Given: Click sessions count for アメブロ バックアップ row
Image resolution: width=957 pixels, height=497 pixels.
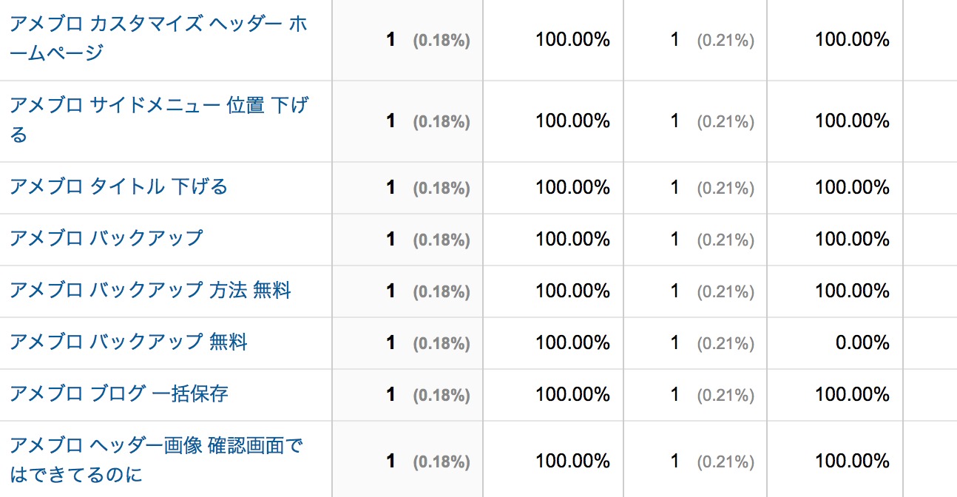Looking at the screenshot, I should 390,239.
